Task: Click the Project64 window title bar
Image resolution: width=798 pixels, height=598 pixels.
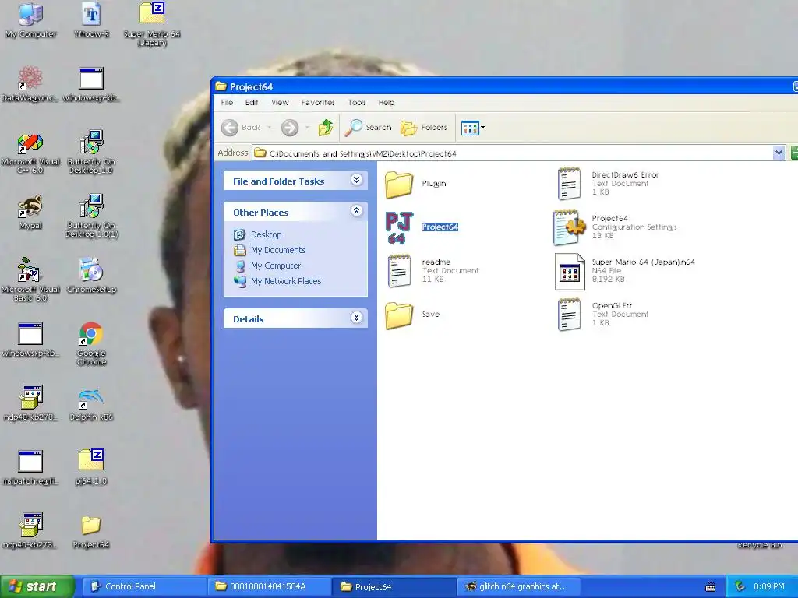Action: [504, 86]
